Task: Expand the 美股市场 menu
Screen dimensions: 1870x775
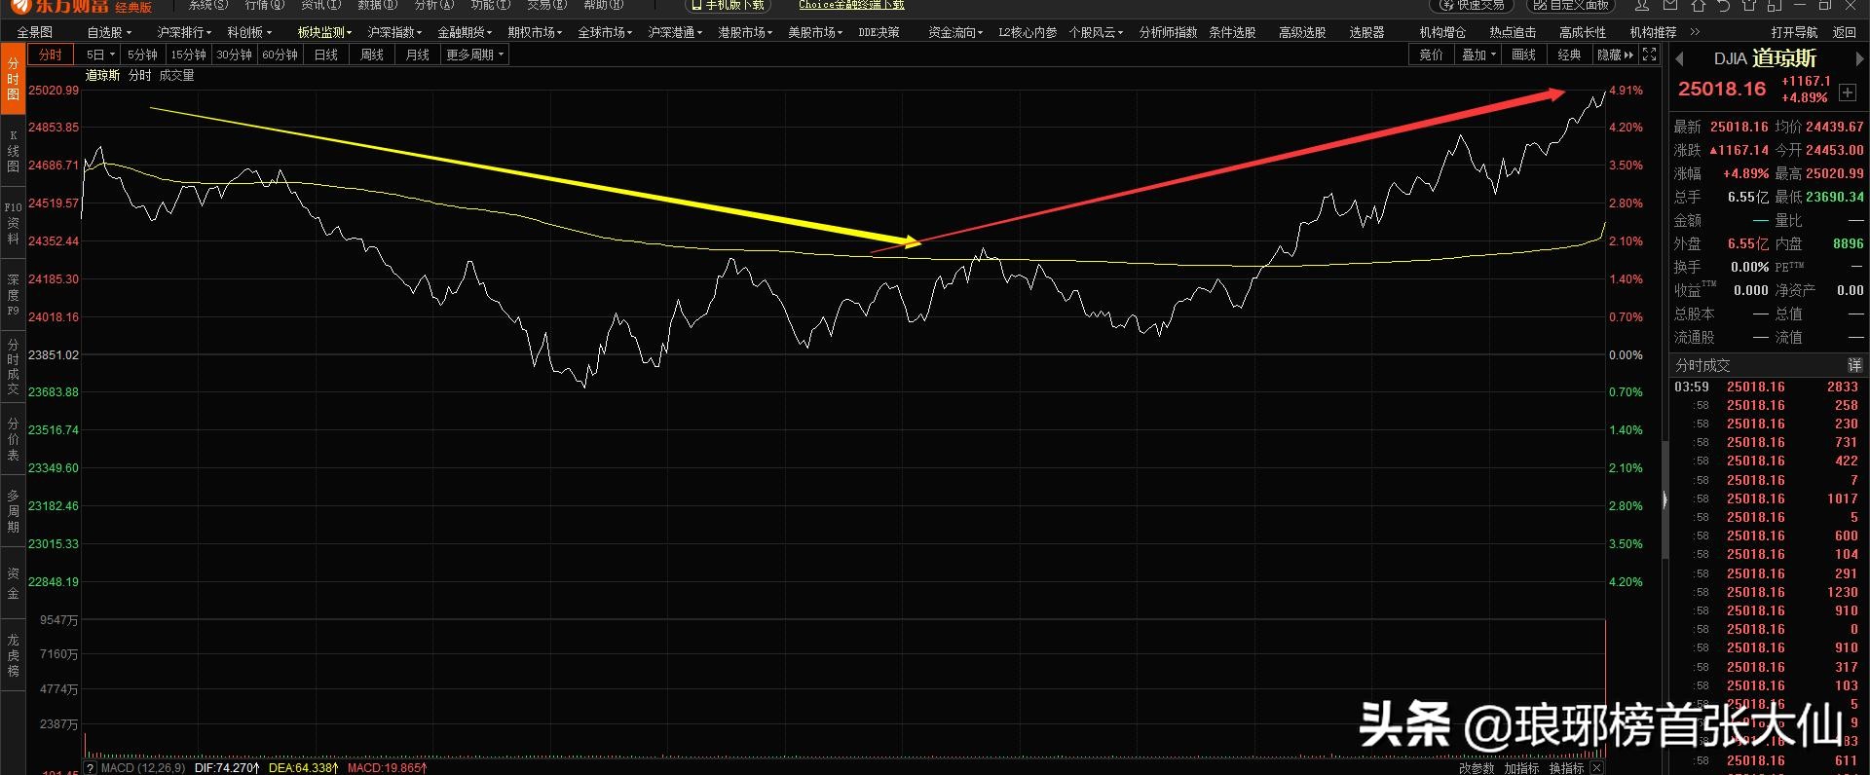Action: point(815,32)
